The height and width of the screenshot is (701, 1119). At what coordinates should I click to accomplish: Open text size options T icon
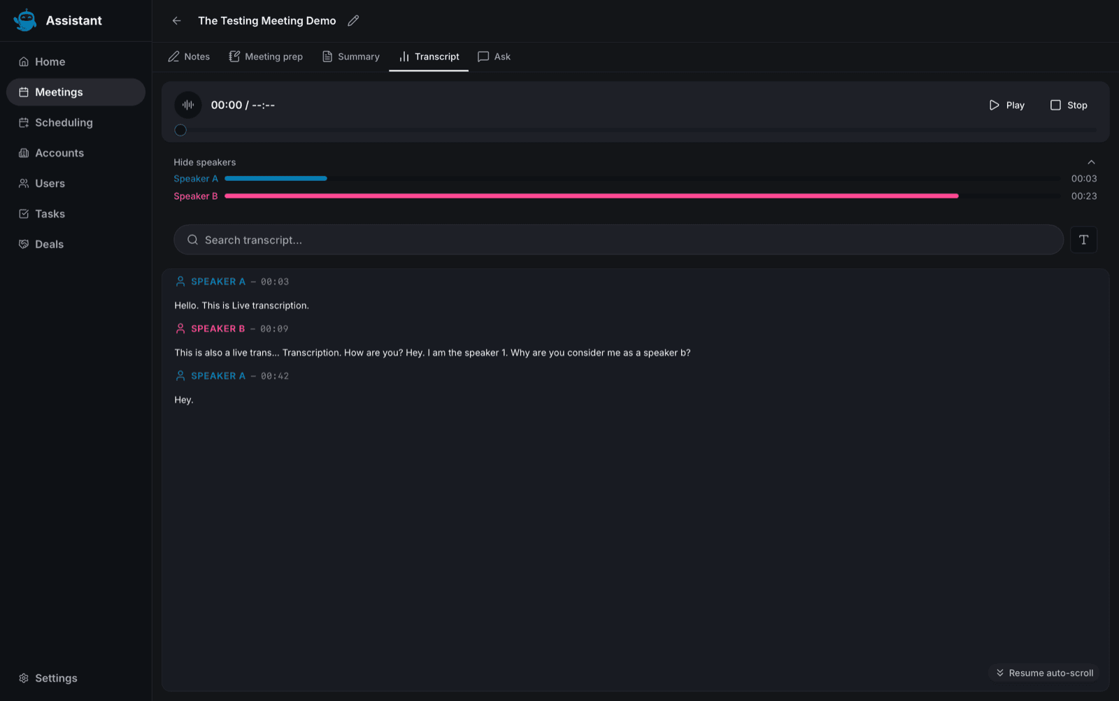coord(1083,240)
